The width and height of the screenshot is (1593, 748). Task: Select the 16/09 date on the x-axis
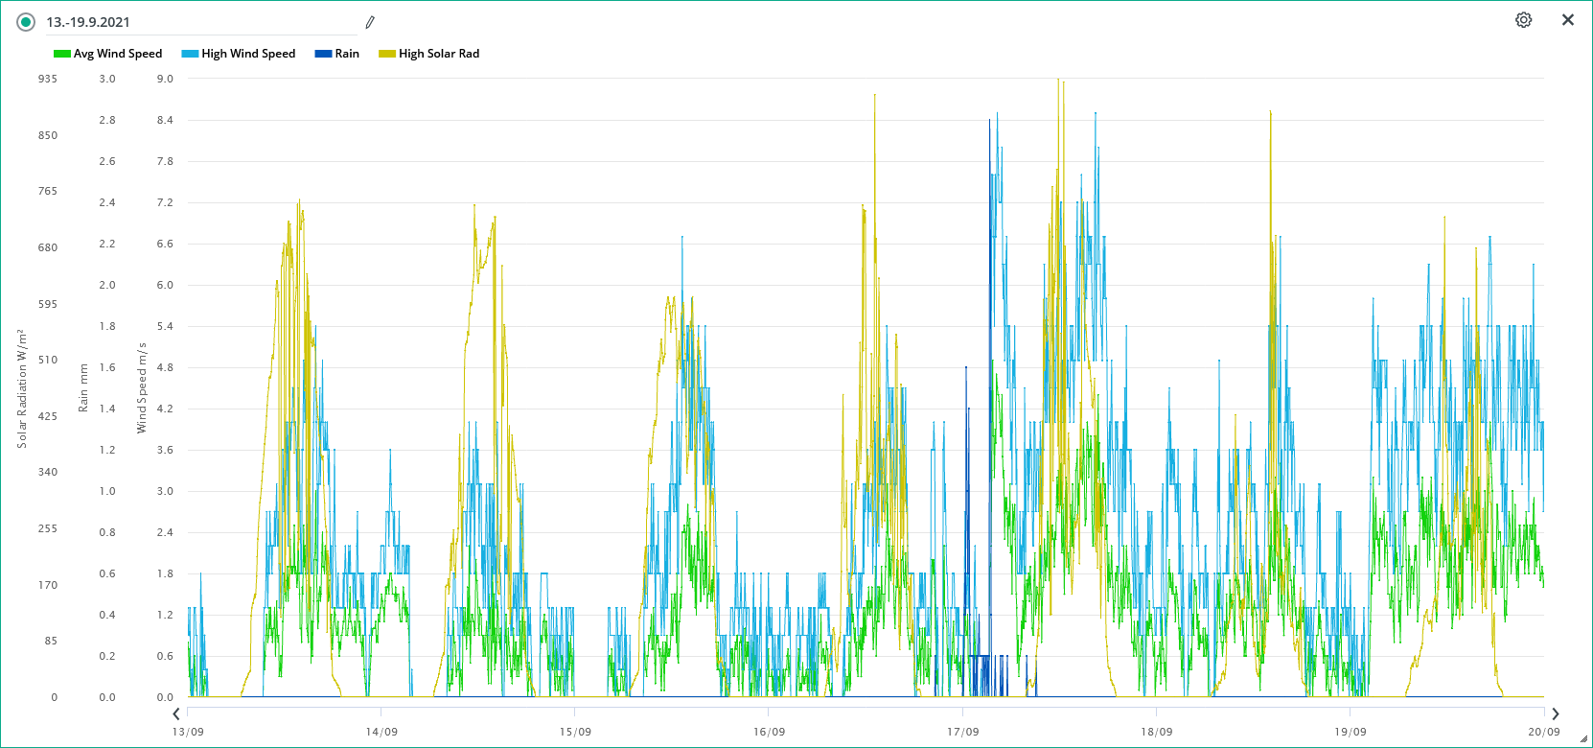[769, 732]
